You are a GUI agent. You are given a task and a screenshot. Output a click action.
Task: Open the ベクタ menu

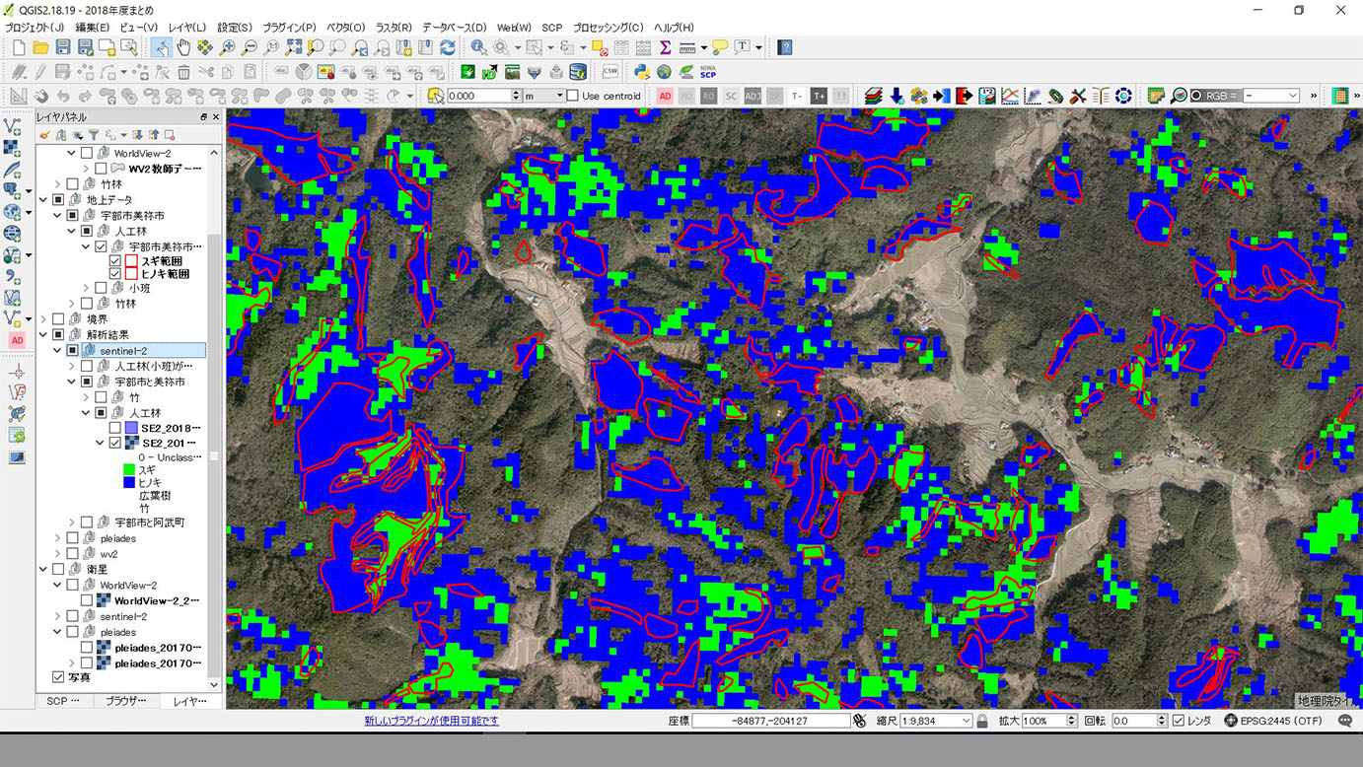click(x=345, y=28)
